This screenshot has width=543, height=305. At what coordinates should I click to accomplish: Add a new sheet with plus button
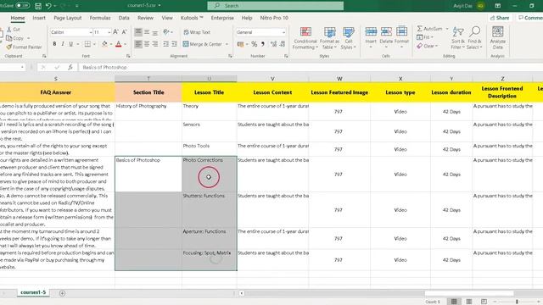(x=62, y=293)
